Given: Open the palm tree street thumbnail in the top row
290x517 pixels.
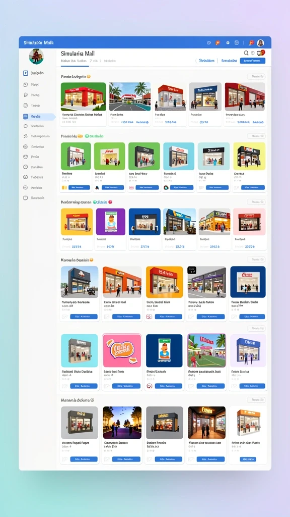Looking at the screenshot, I should pos(130,96).
